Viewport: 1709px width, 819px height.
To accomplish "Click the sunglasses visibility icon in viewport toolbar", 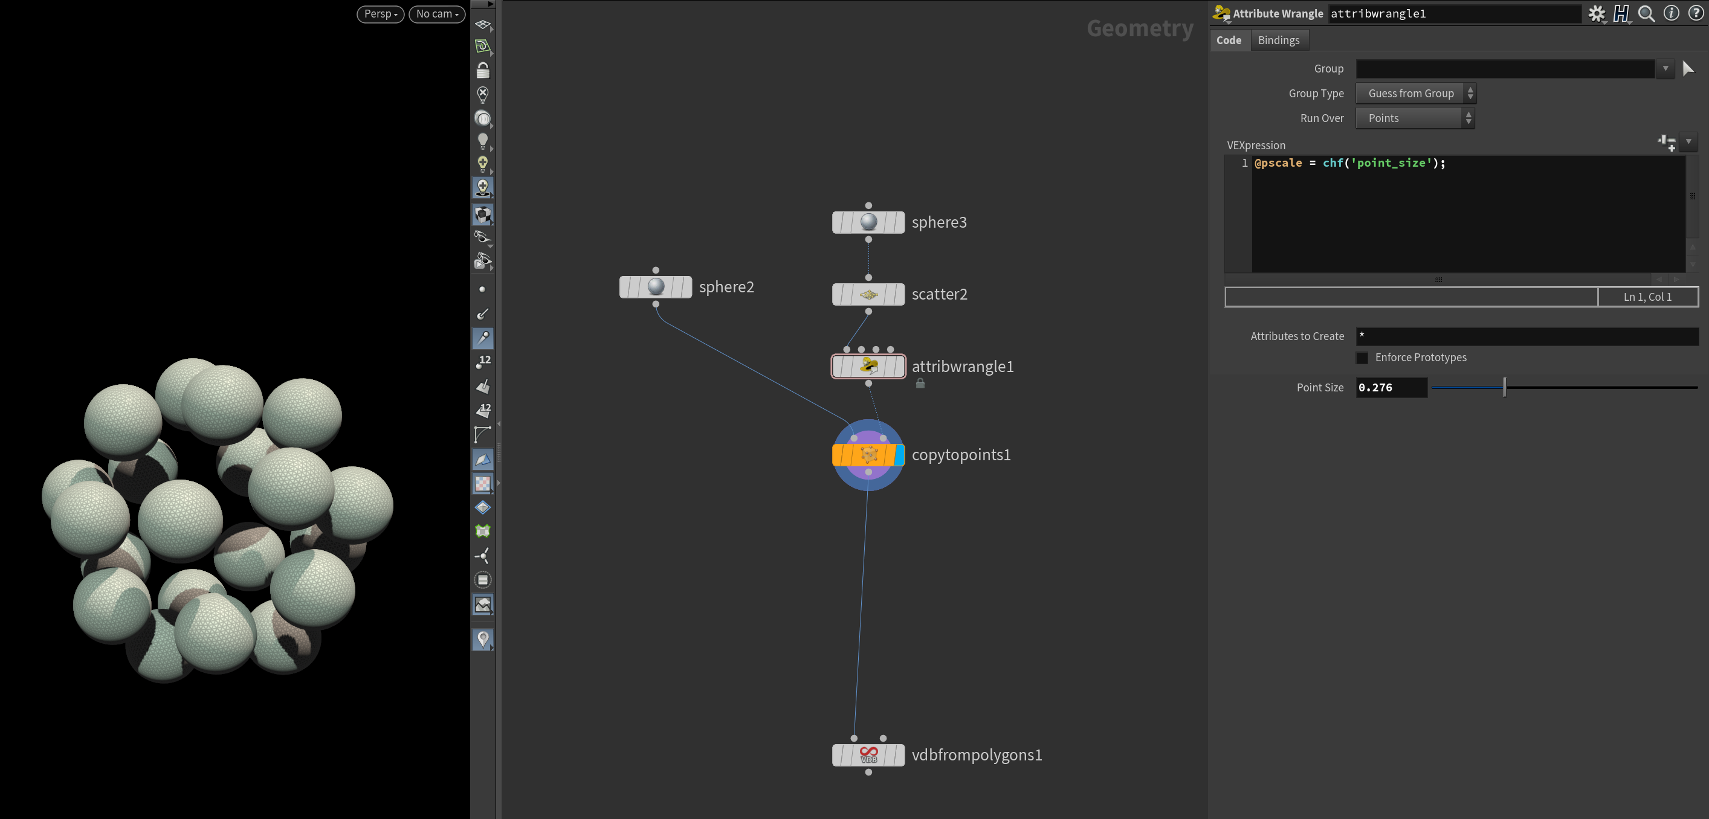I will [x=483, y=237].
